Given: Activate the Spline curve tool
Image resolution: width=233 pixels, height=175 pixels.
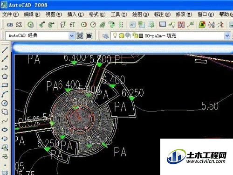Looking at the screenshot, I should (5, 121).
